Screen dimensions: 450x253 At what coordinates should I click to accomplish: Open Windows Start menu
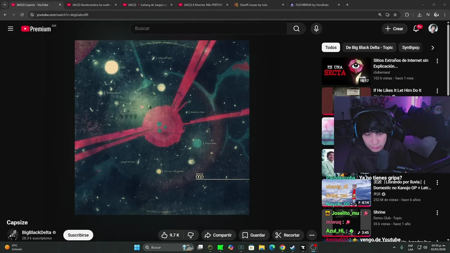(x=137, y=247)
